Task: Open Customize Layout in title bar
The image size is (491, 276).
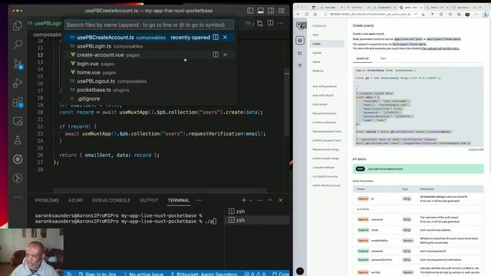Action: point(282,11)
